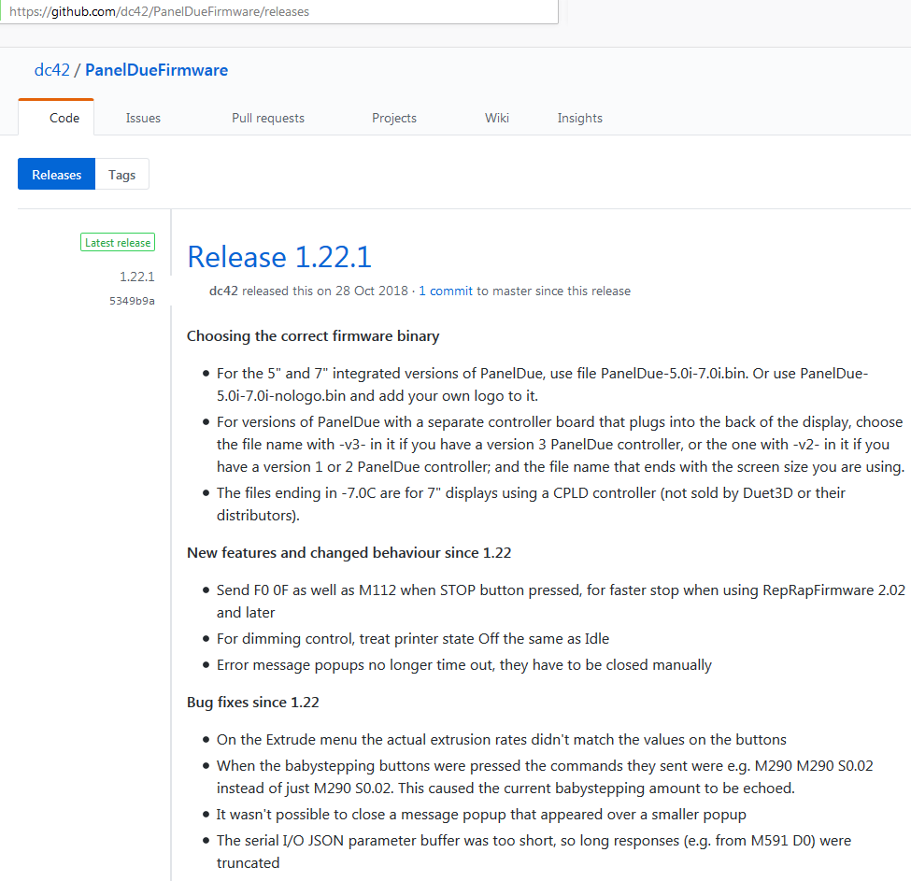
Task: Click the dc42 author name beside 'released this'
Action: 223,291
